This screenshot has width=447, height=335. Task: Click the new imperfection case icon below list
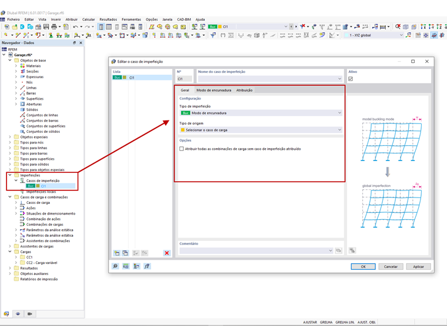117,253
